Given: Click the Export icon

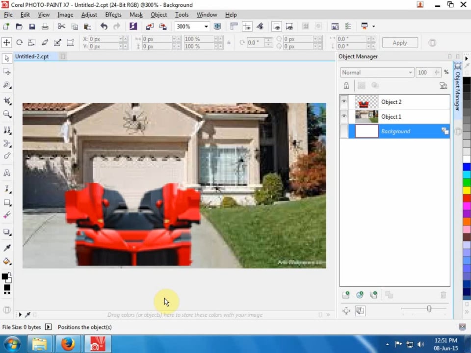Looking at the screenshot, I should tap(163, 26).
